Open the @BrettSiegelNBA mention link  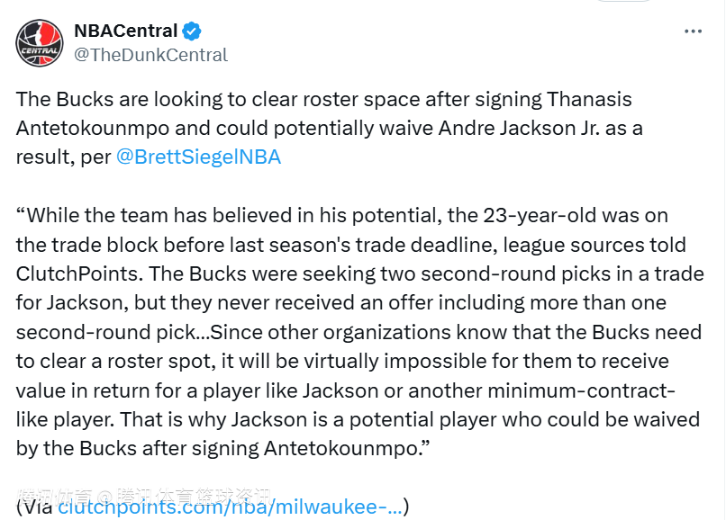pos(198,157)
